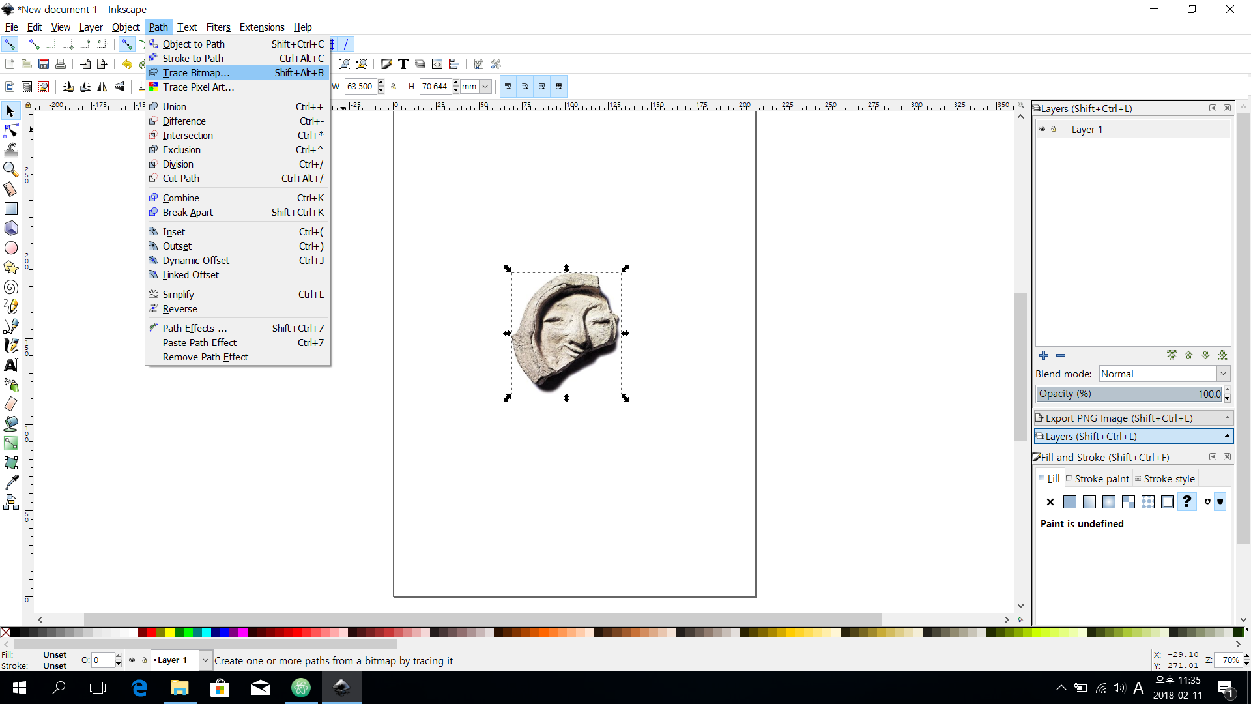
Task: Iconify the Fill and Stroke panel
Action: pos(1213,457)
